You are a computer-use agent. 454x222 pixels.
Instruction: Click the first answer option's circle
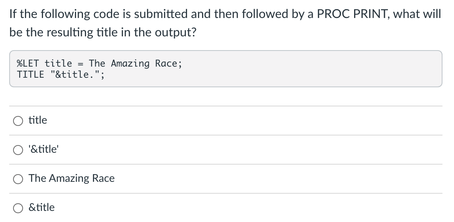18,121
